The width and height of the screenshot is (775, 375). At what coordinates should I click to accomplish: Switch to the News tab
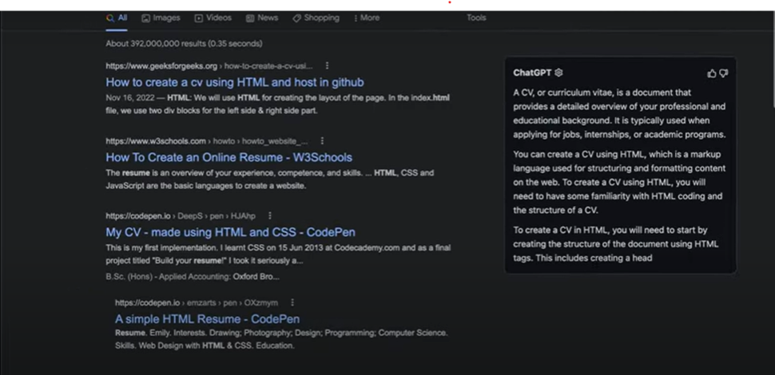(x=262, y=18)
